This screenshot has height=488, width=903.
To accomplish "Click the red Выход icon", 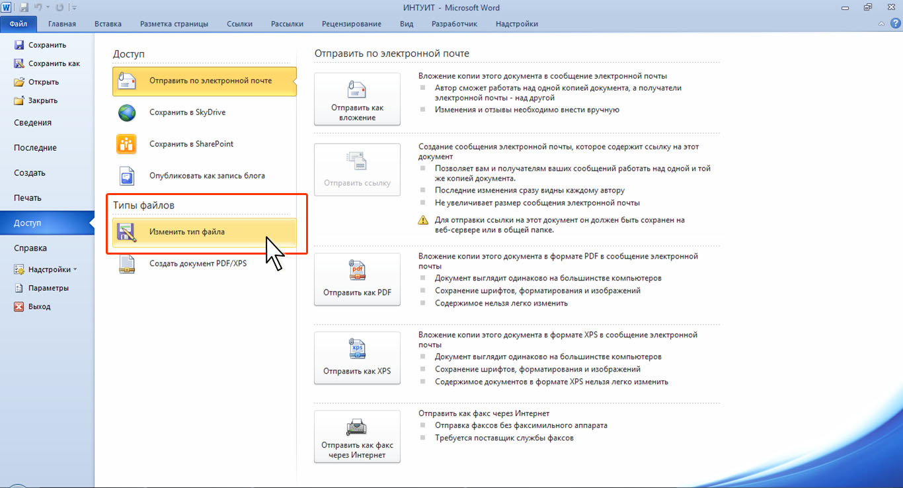I will [x=19, y=307].
